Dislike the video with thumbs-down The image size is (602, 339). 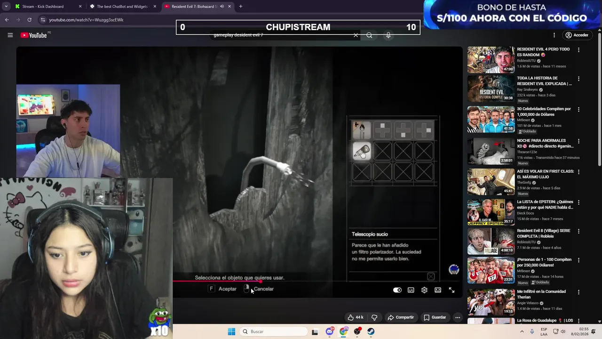[x=374, y=317]
